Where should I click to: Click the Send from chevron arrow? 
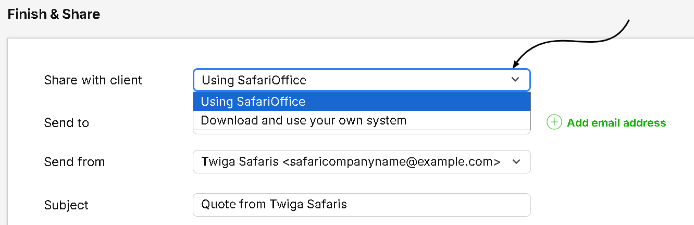click(x=516, y=162)
